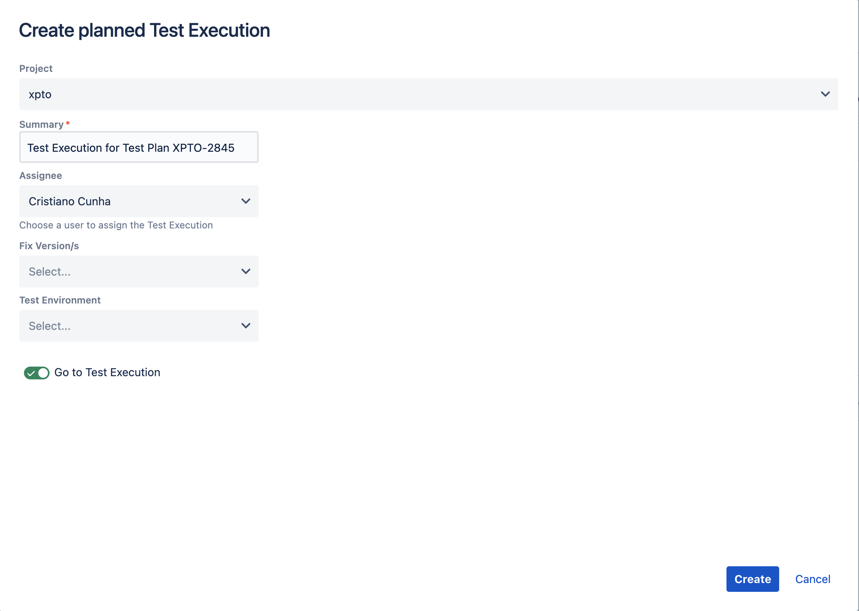
Task: Open the xpto Project selector
Action: coord(429,94)
